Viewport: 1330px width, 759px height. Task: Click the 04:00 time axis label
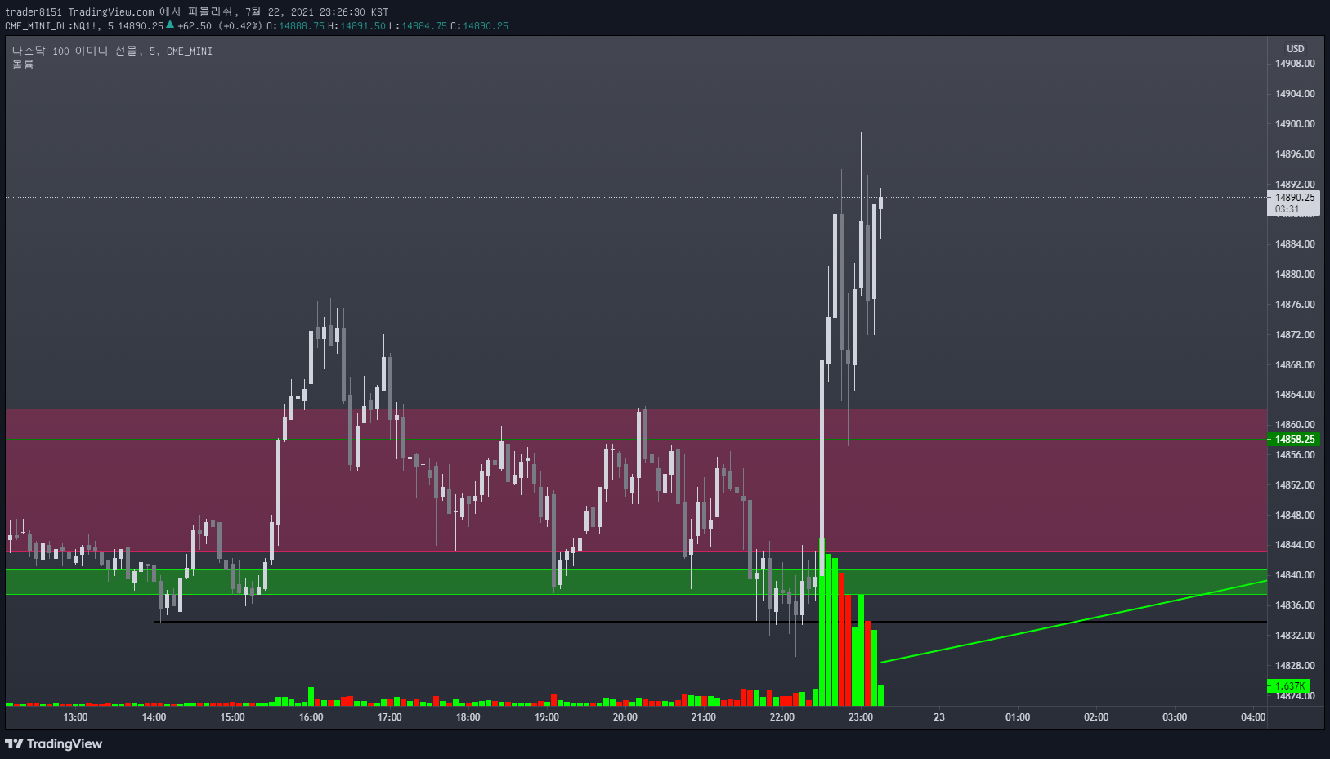pos(1253,717)
